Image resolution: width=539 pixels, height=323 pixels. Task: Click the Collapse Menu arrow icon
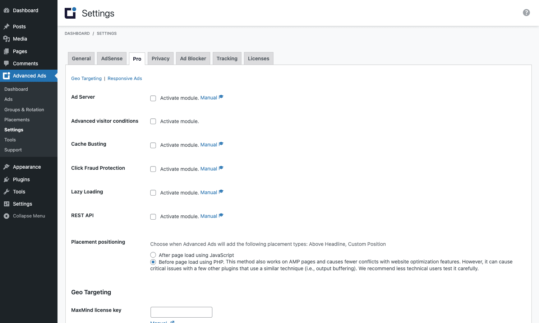click(6, 216)
